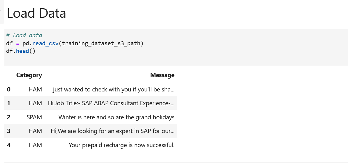Select row index 3 in the table

pyautogui.click(x=9, y=131)
